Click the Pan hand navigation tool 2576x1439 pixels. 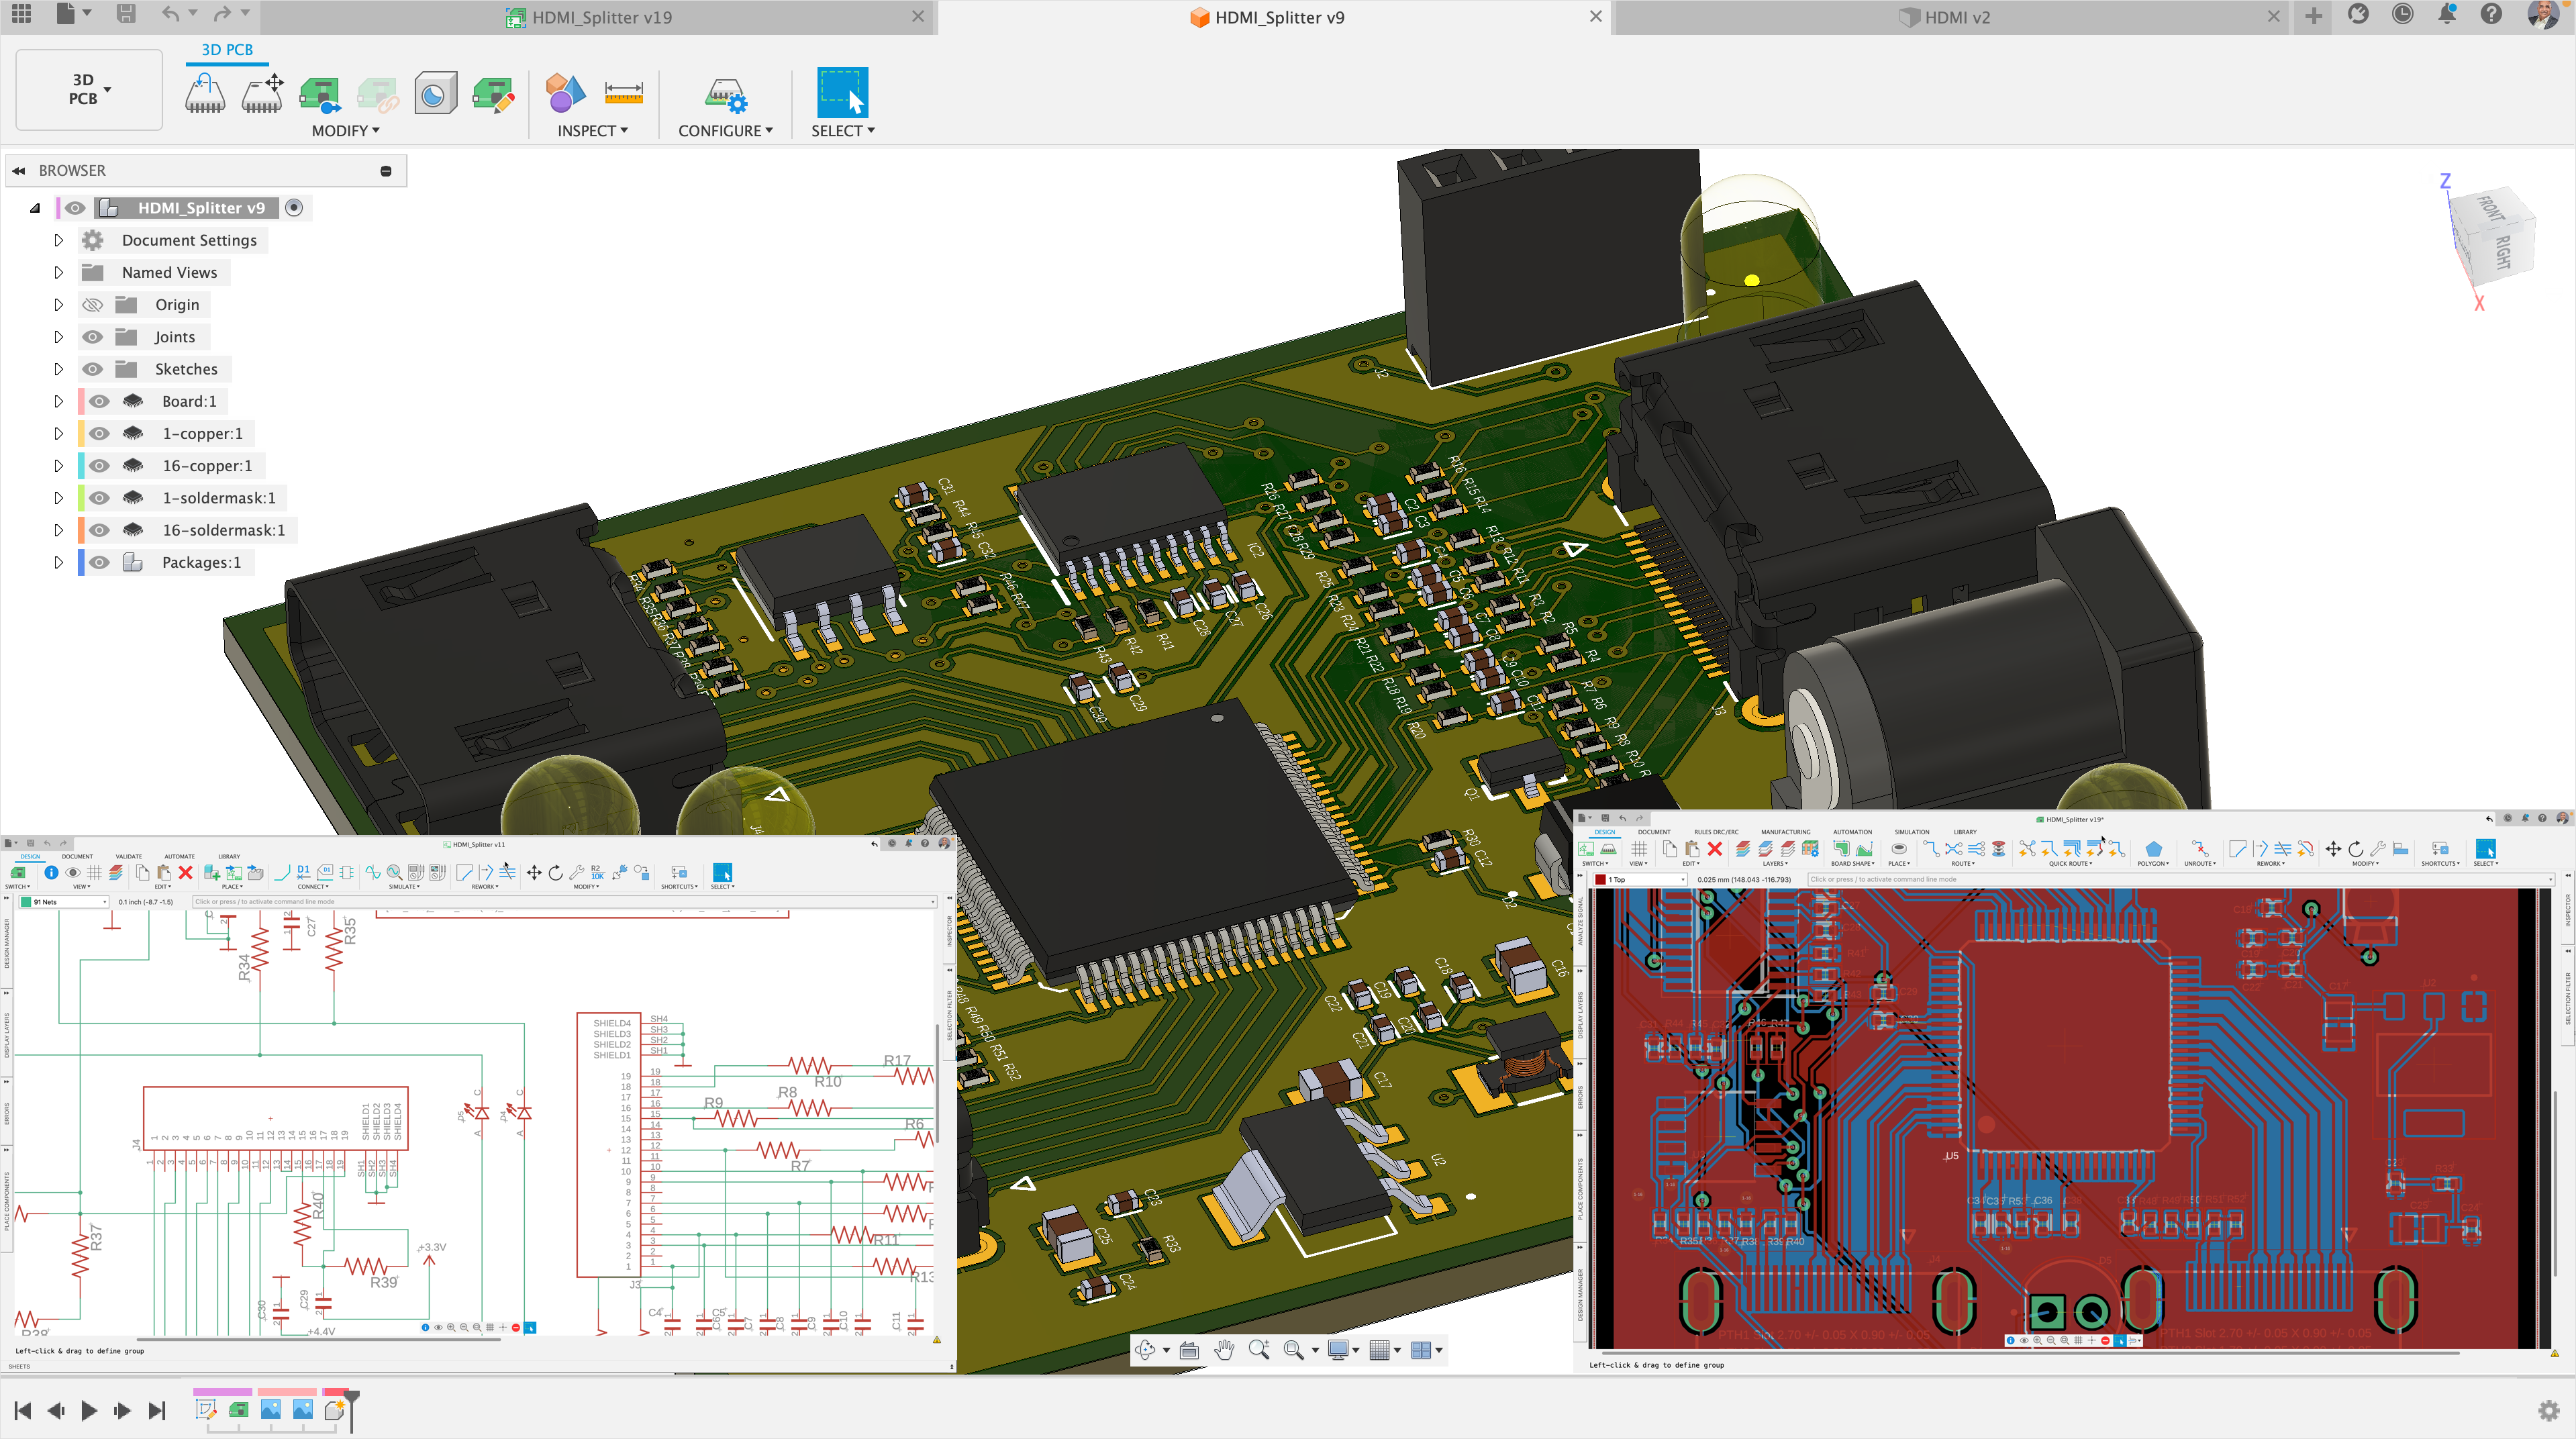pyautogui.click(x=1224, y=1350)
